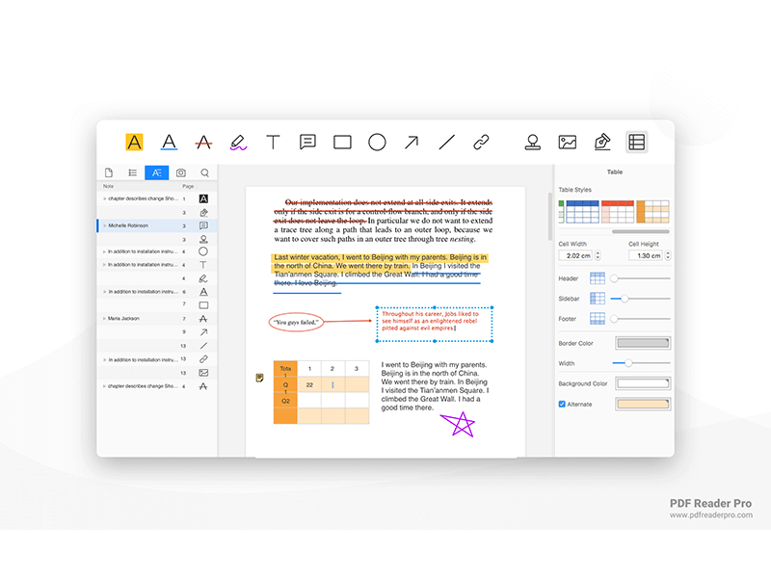Click the Cell Width stepper arrows
Screen dimensions: 771x578
[598, 255]
